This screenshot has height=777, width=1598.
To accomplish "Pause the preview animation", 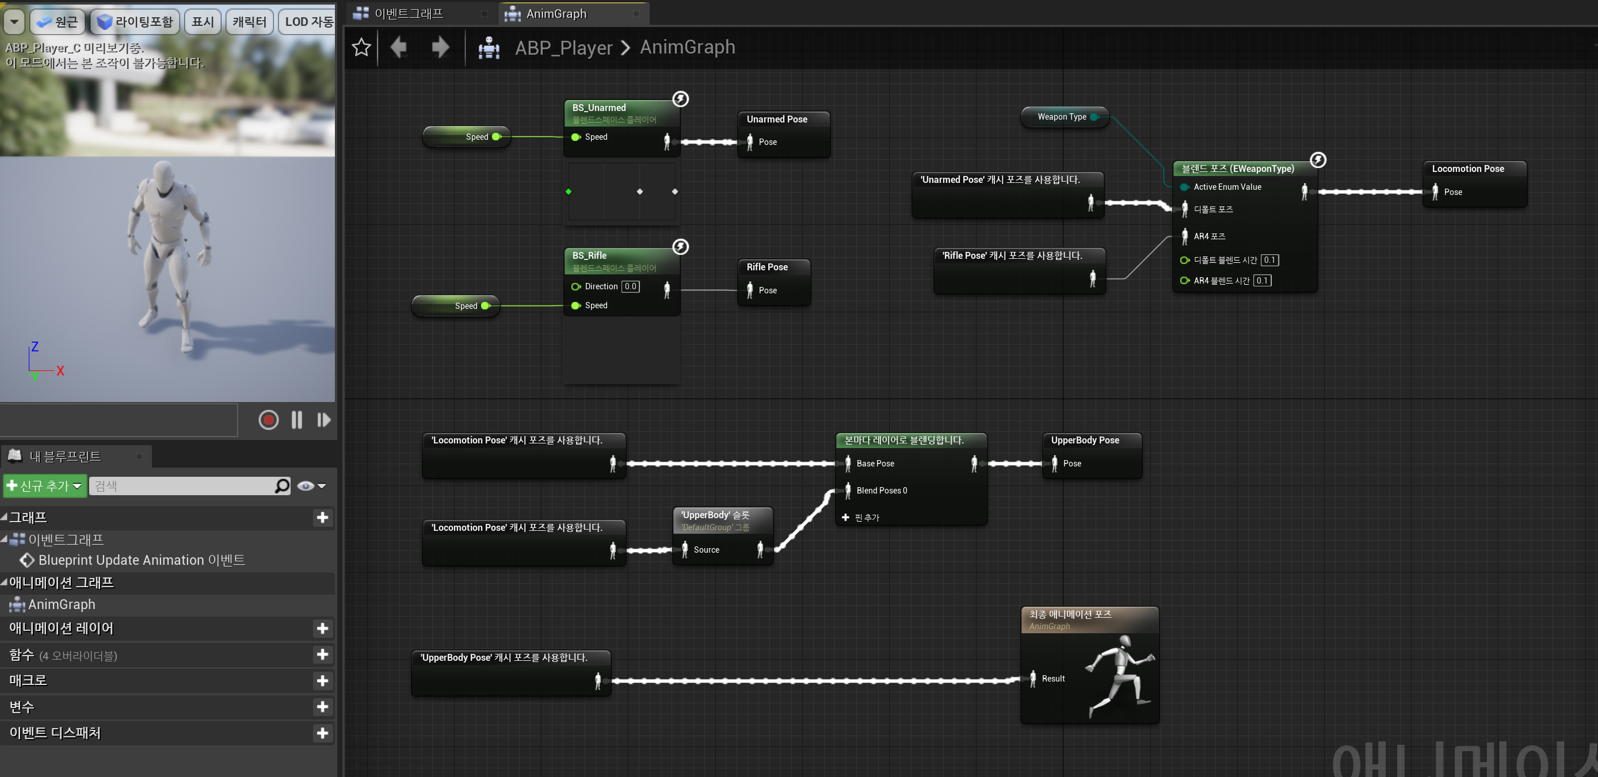I will (x=296, y=420).
